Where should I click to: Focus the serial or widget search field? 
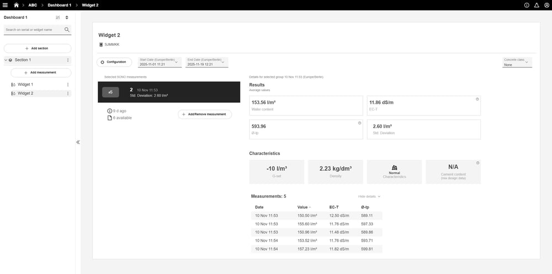pyautogui.click(x=33, y=30)
